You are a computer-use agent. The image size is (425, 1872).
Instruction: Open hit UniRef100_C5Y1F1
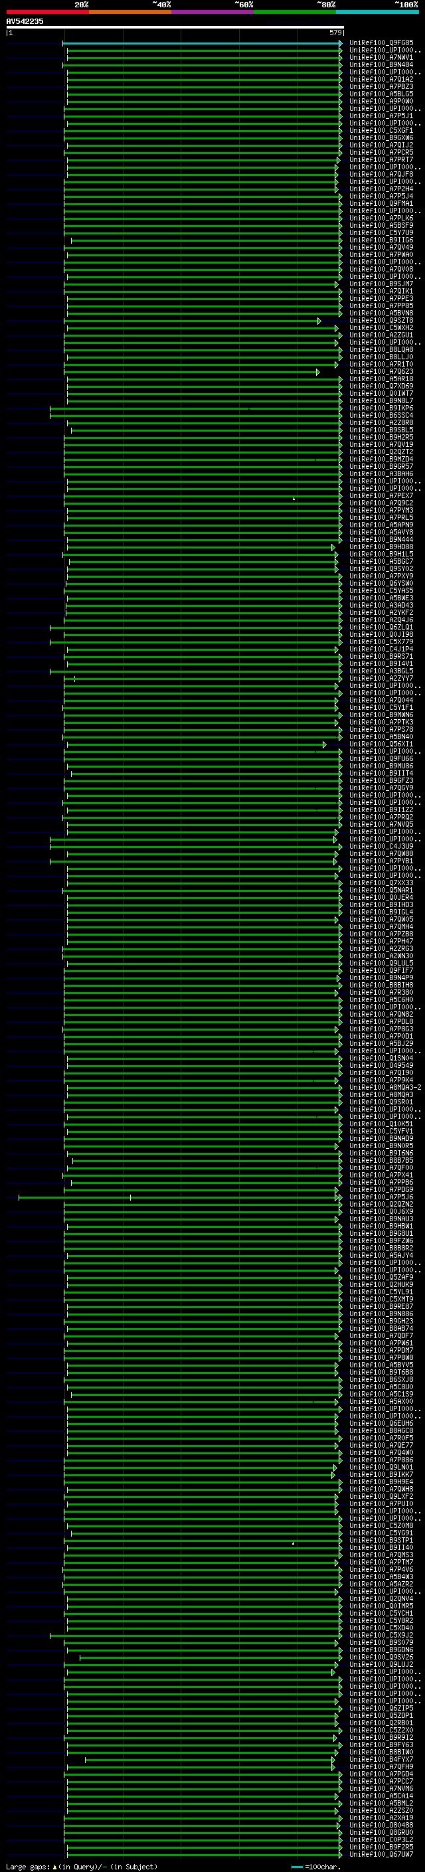[x=381, y=708]
